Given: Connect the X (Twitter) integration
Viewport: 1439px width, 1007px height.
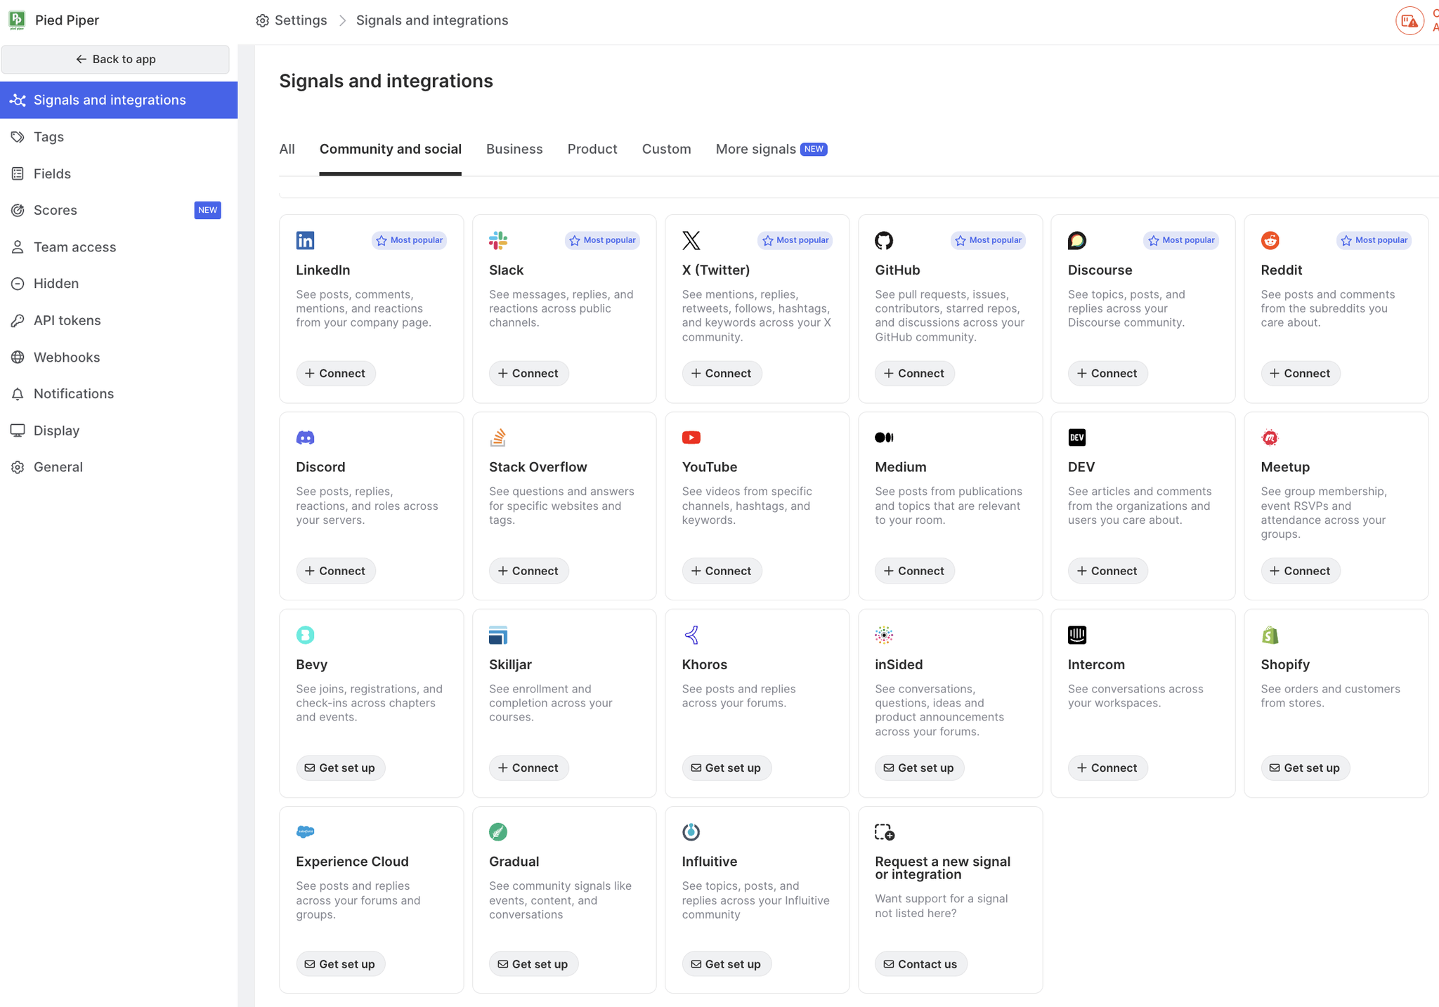Looking at the screenshot, I should pyautogui.click(x=722, y=374).
